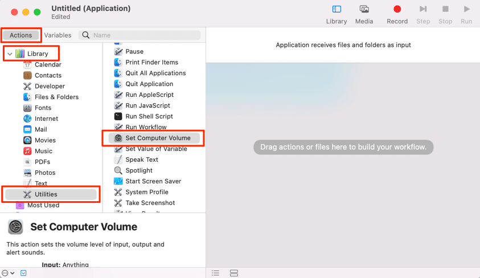Viewport: 480px width, 278px height.
Task: Click the Step toolbar button
Action: (423, 14)
